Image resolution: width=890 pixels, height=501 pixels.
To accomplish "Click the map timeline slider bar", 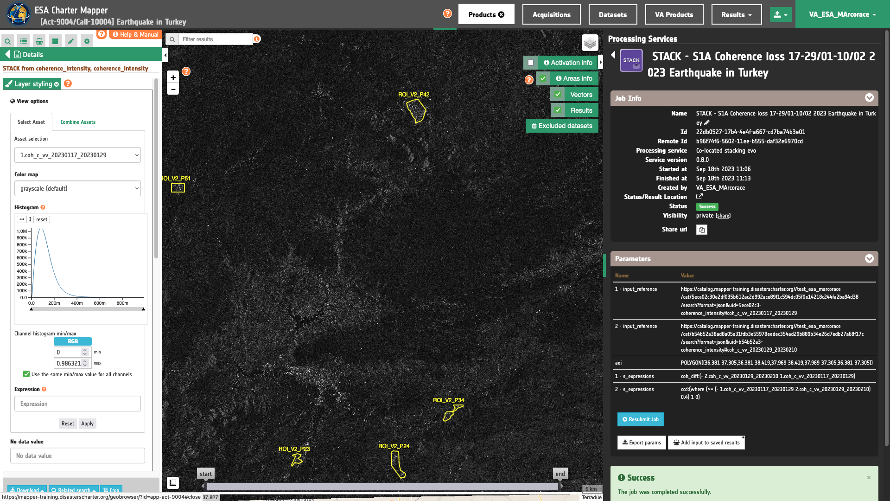I will [x=382, y=486].
